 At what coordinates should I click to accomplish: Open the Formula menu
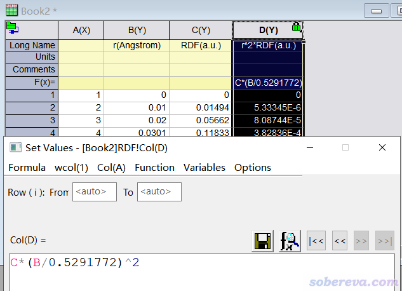(x=27, y=168)
